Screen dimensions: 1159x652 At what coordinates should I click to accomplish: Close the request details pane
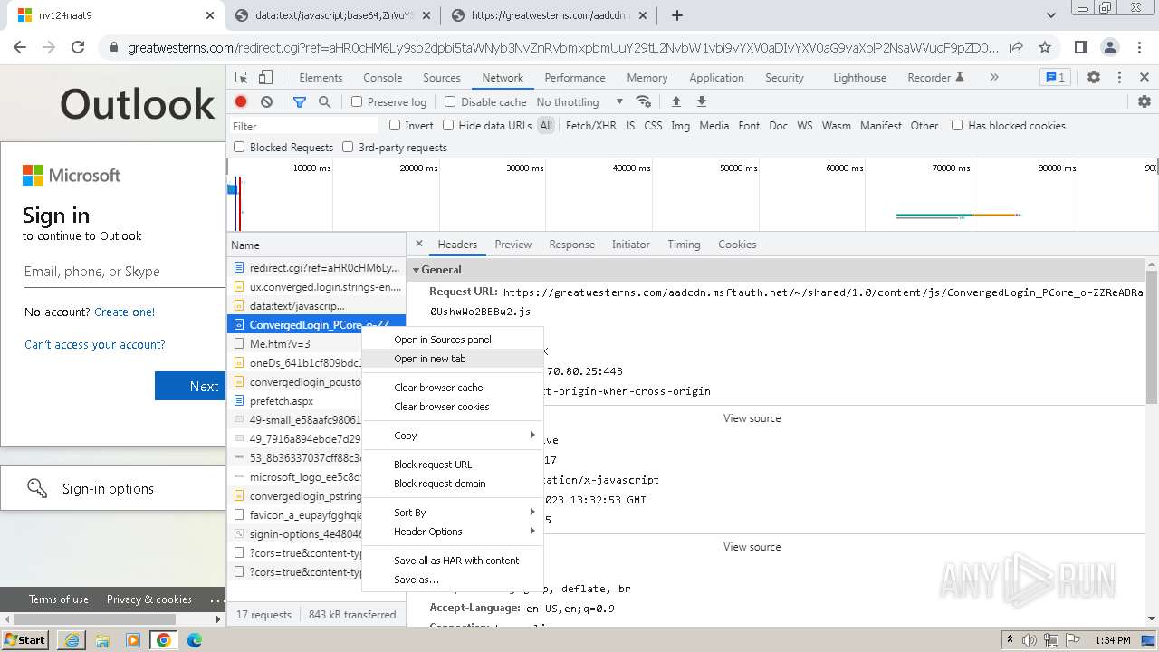[x=419, y=244]
